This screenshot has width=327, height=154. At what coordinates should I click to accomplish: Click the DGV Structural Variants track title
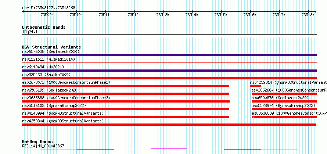point(51,47)
